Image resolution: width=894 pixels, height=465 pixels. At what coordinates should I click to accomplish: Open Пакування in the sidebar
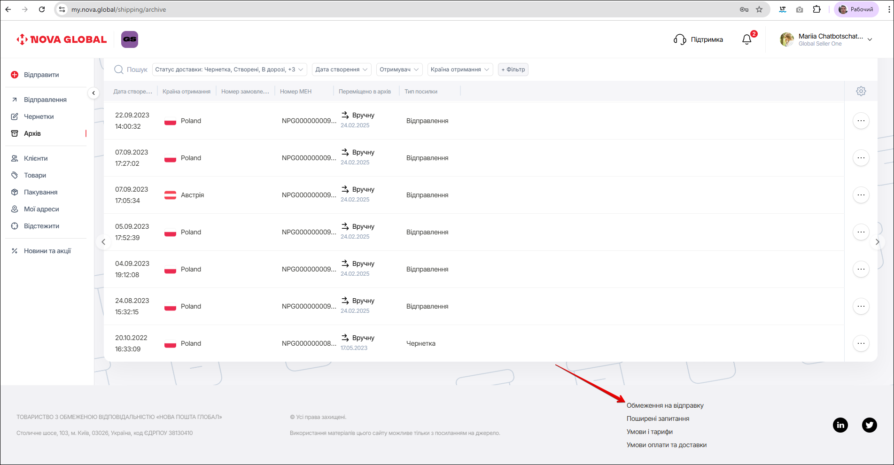[x=40, y=192]
